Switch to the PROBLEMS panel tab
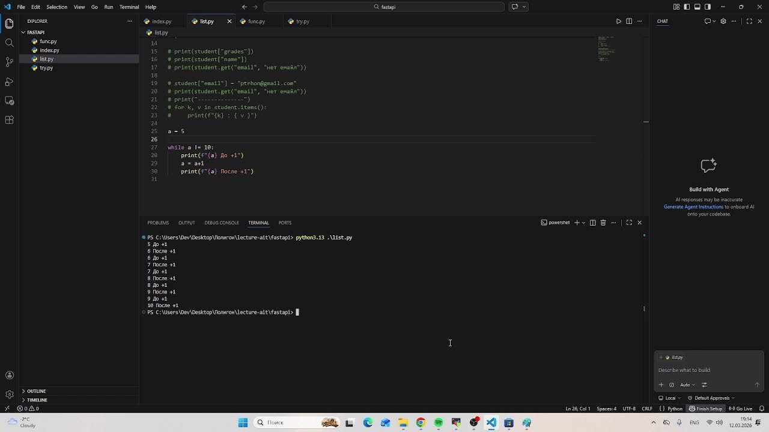 (158, 223)
